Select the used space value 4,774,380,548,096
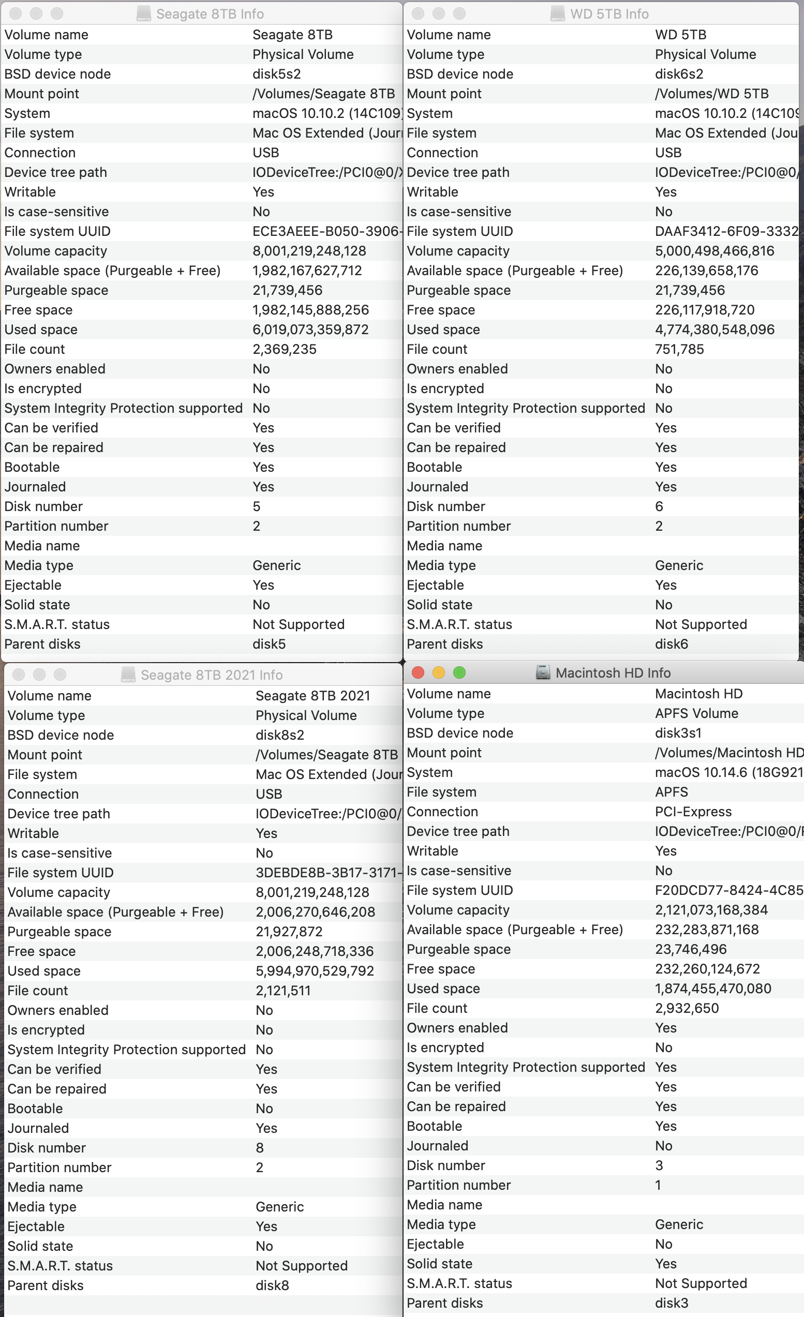Screen dimensions: 804x1317 tap(714, 329)
